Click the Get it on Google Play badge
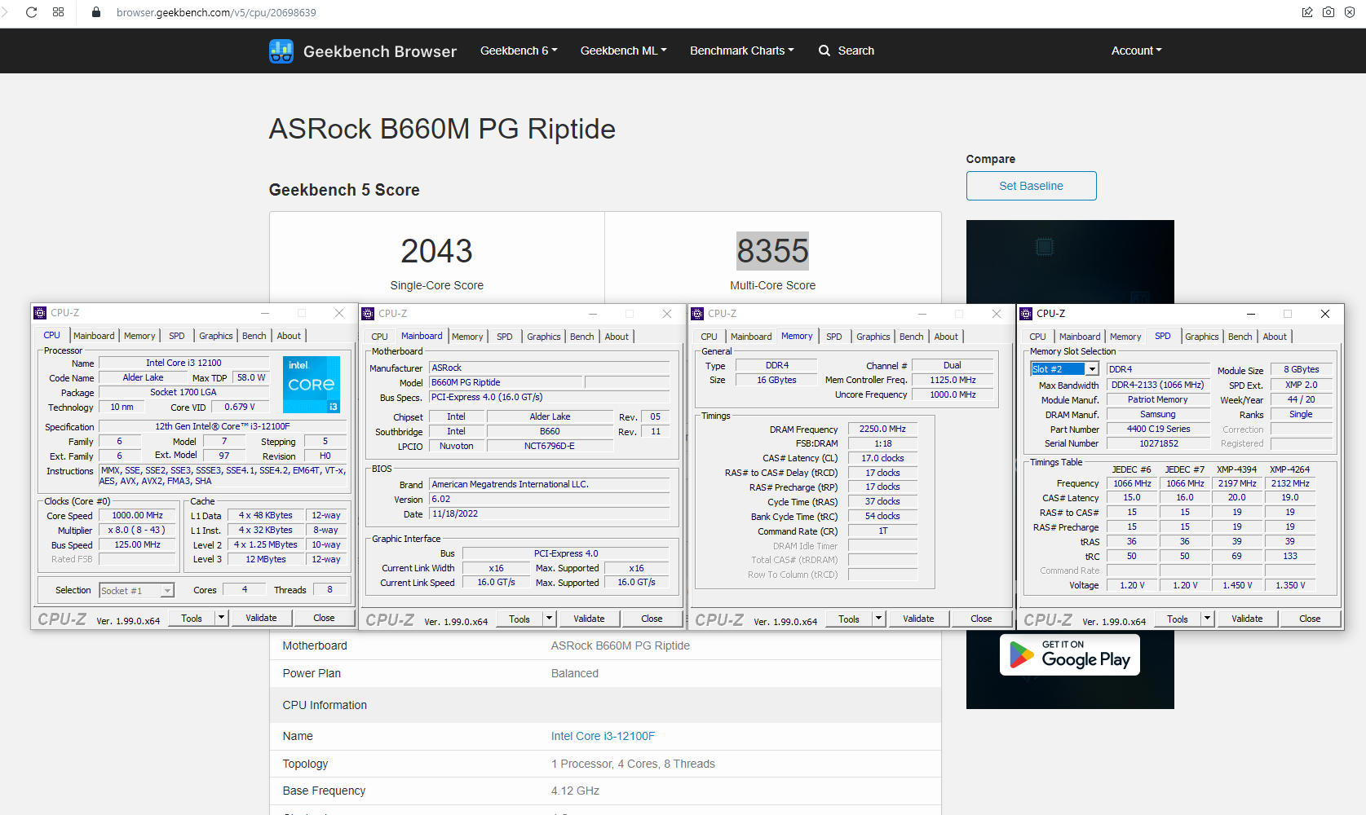Screen dimensions: 1366x815 [x=1070, y=655]
